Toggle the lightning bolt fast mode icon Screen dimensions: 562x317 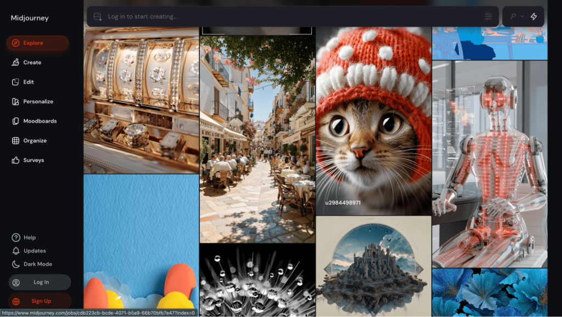pos(533,16)
